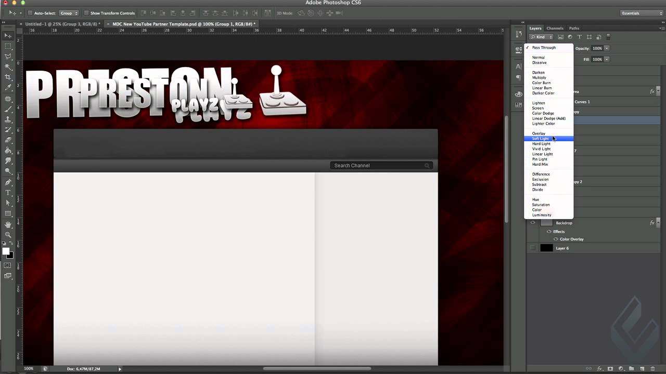Screen dimensions: 666x374
Task: Select the Clone Stamp tool
Action: [8, 119]
